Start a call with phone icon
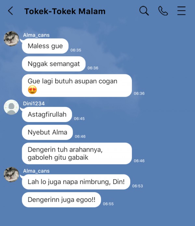 [163, 11]
